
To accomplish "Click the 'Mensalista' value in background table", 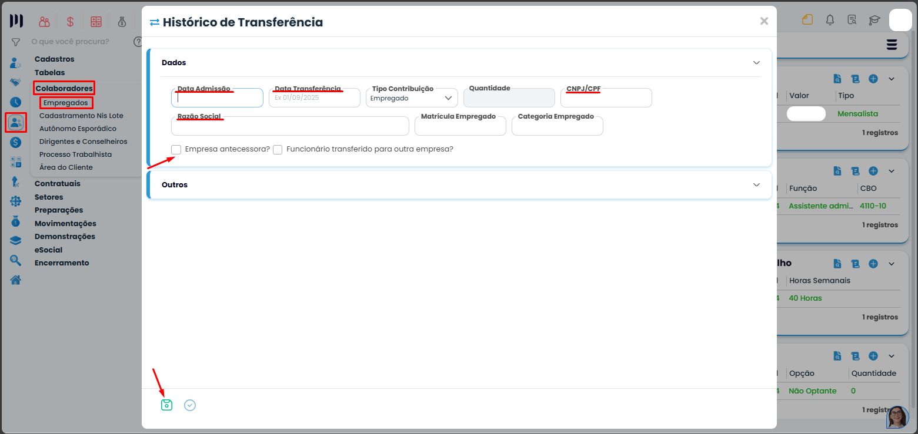I will 857,113.
